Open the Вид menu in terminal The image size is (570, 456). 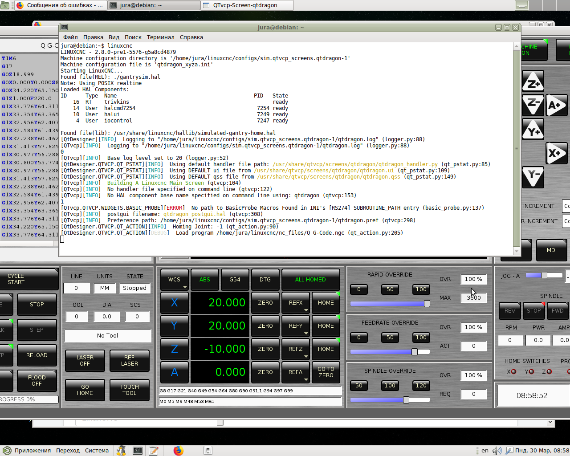[x=114, y=37]
